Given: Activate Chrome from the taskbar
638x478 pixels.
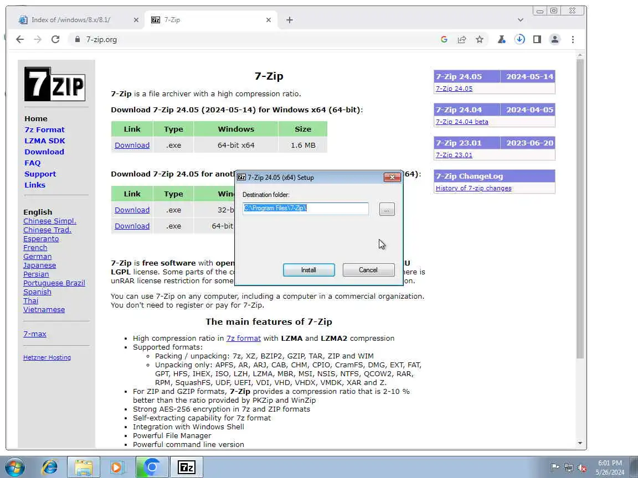Looking at the screenshot, I should (x=152, y=467).
